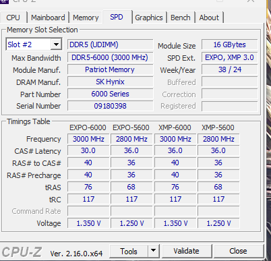Open the Slot #2 memory slot dropdown
Viewport: 271px width, 261px height.
34,45
